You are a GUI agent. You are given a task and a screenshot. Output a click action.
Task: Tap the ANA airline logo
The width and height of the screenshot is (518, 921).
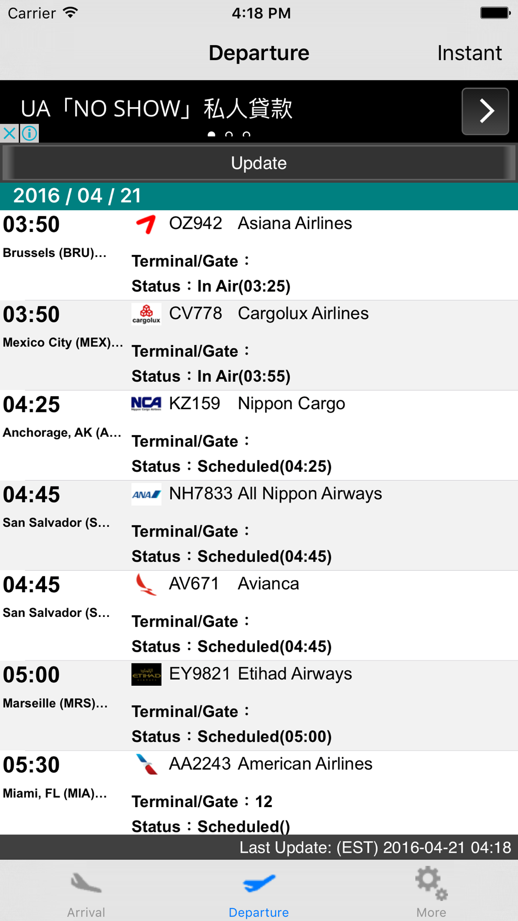coord(146,494)
